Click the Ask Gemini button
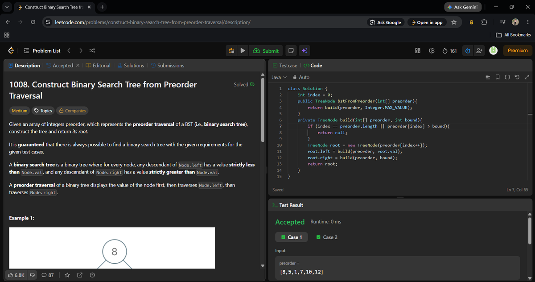The width and height of the screenshot is (535, 282). pos(464,7)
